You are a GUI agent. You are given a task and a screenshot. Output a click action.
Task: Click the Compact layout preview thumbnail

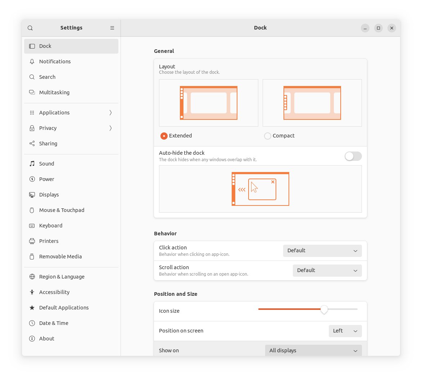[x=312, y=103]
